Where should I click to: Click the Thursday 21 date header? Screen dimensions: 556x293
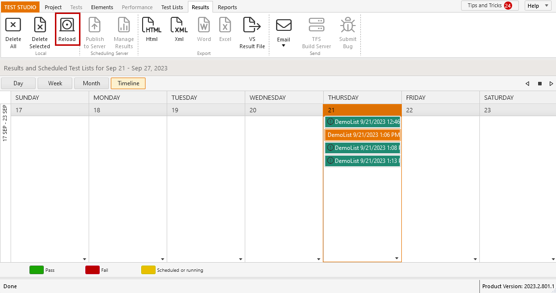click(362, 110)
